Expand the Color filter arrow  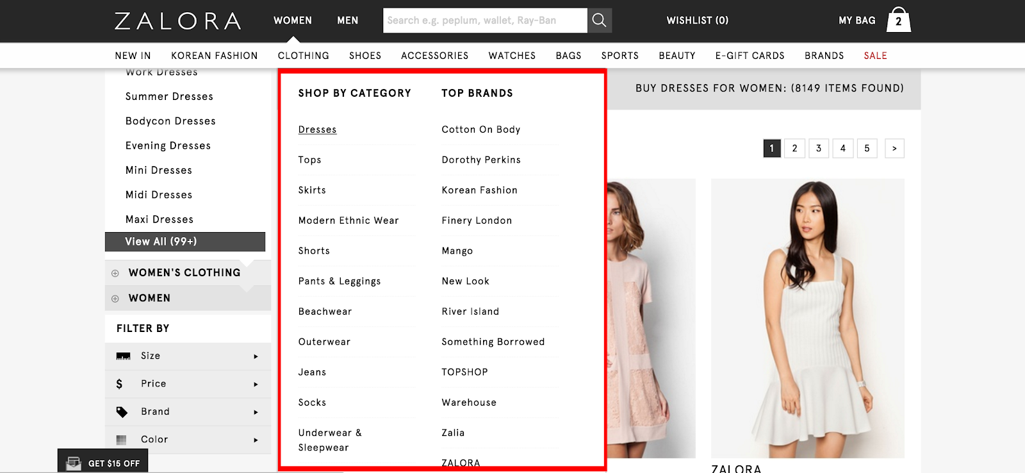(256, 440)
